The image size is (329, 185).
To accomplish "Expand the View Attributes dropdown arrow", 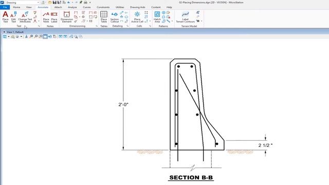I will click(x=9, y=36).
